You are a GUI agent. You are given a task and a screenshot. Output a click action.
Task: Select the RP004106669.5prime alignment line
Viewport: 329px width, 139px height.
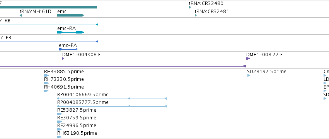tap(112, 99)
